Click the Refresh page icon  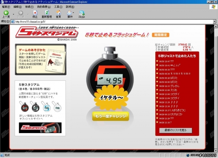tap(47, 13)
